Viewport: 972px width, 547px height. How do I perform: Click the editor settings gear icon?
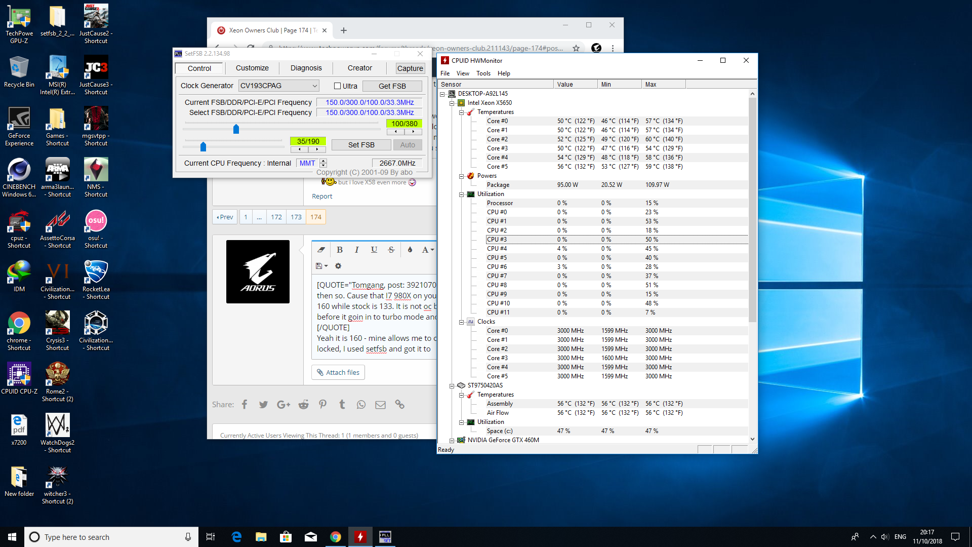(x=338, y=266)
